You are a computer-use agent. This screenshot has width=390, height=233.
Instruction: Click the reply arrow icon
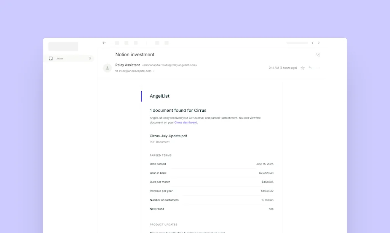310,68
